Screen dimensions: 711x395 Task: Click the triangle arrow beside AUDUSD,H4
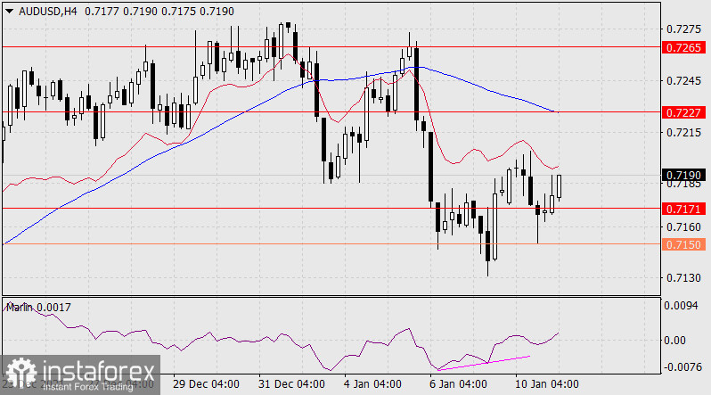click(x=9, y=9)
